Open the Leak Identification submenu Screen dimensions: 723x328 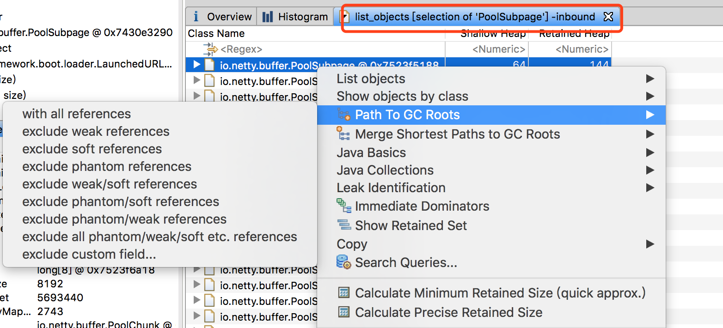click(491, 188)
